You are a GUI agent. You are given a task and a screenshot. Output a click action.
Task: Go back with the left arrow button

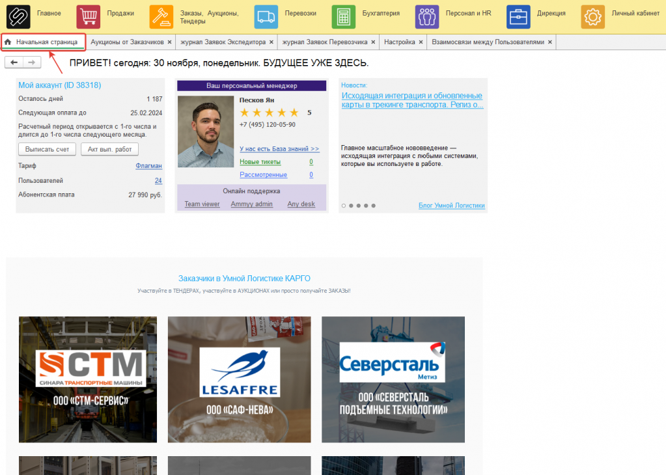[14, 62]
